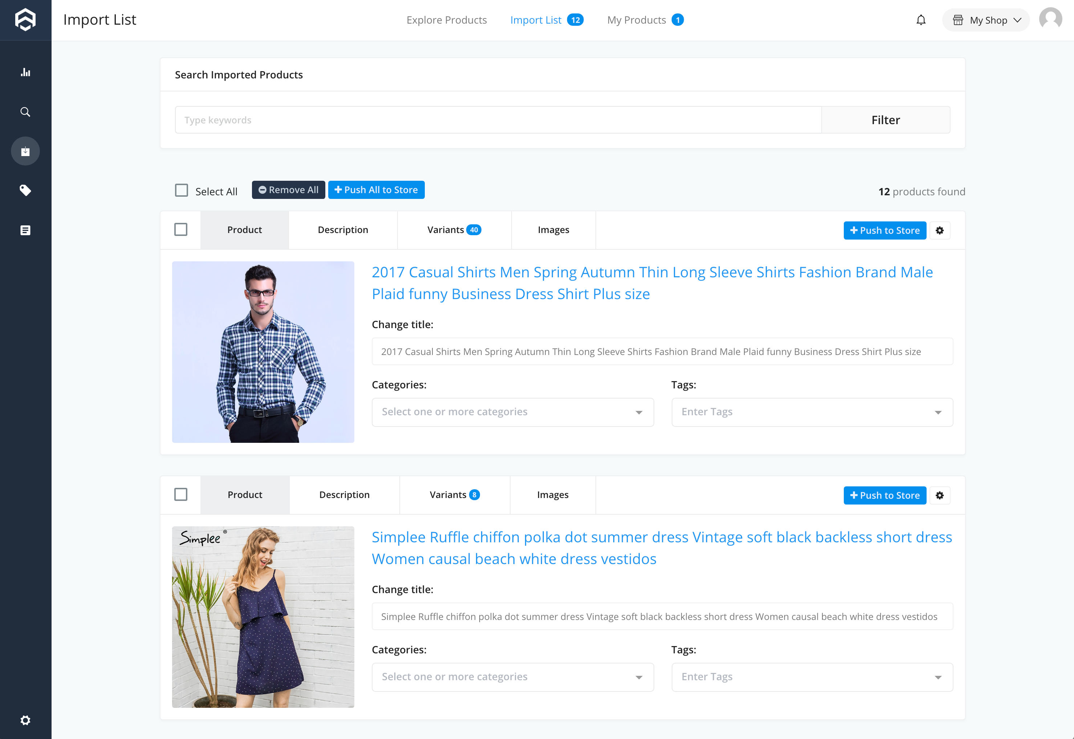
Task: Switch to the Variants tab with 40 badge
Action: (x=454, y=230)
